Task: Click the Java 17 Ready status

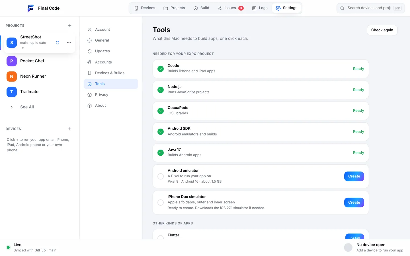Action: [x=358, y=153]
